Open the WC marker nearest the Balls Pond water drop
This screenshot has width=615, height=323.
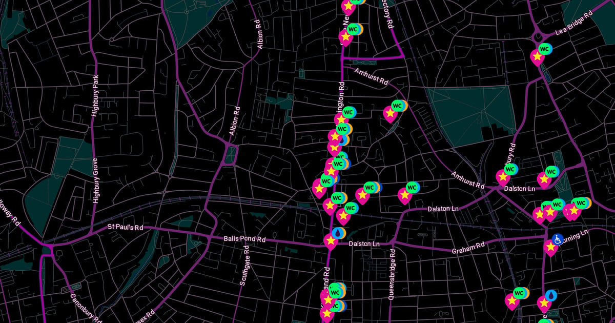350,208
